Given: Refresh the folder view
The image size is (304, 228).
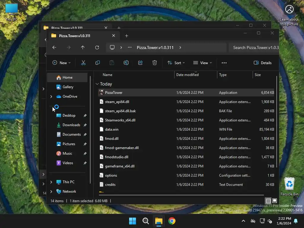Looking at the screenshot, I should [x=97, y=47].
